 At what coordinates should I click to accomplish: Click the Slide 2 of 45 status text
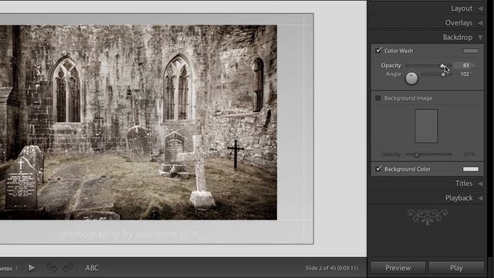coord(331,268)
